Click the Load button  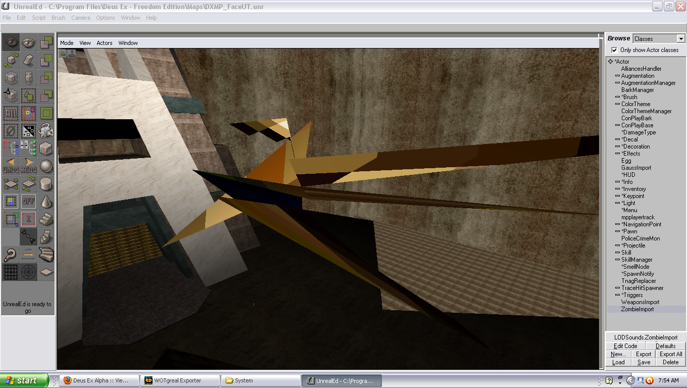(618, 362)
